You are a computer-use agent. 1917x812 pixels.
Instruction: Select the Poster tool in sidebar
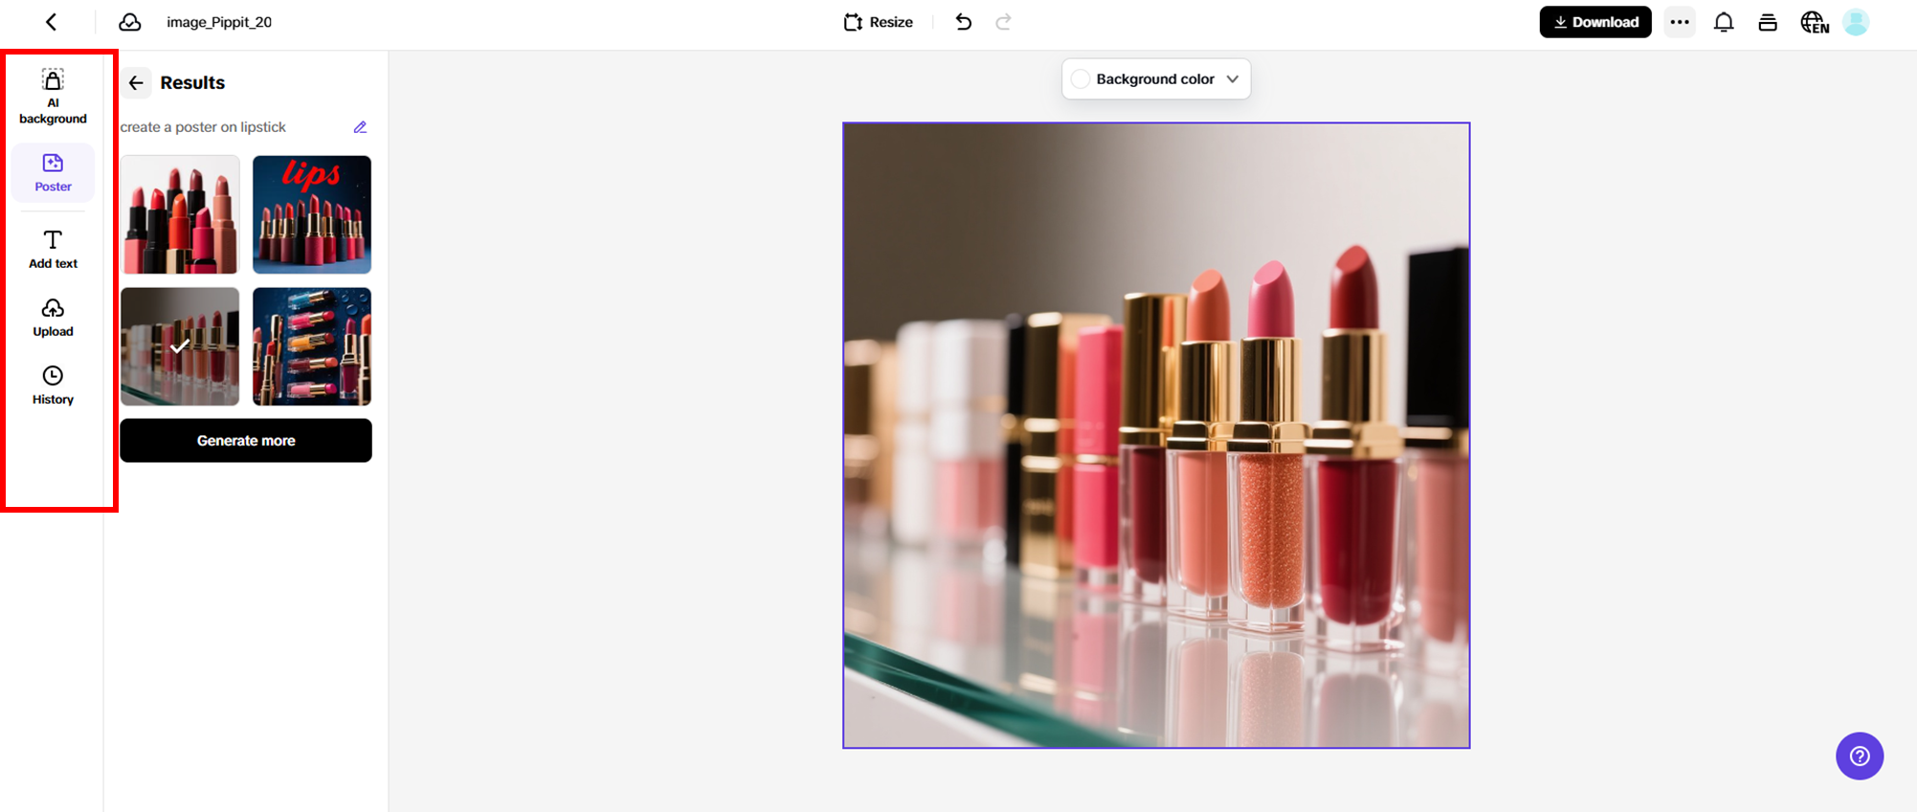click(x=53, y=172)
